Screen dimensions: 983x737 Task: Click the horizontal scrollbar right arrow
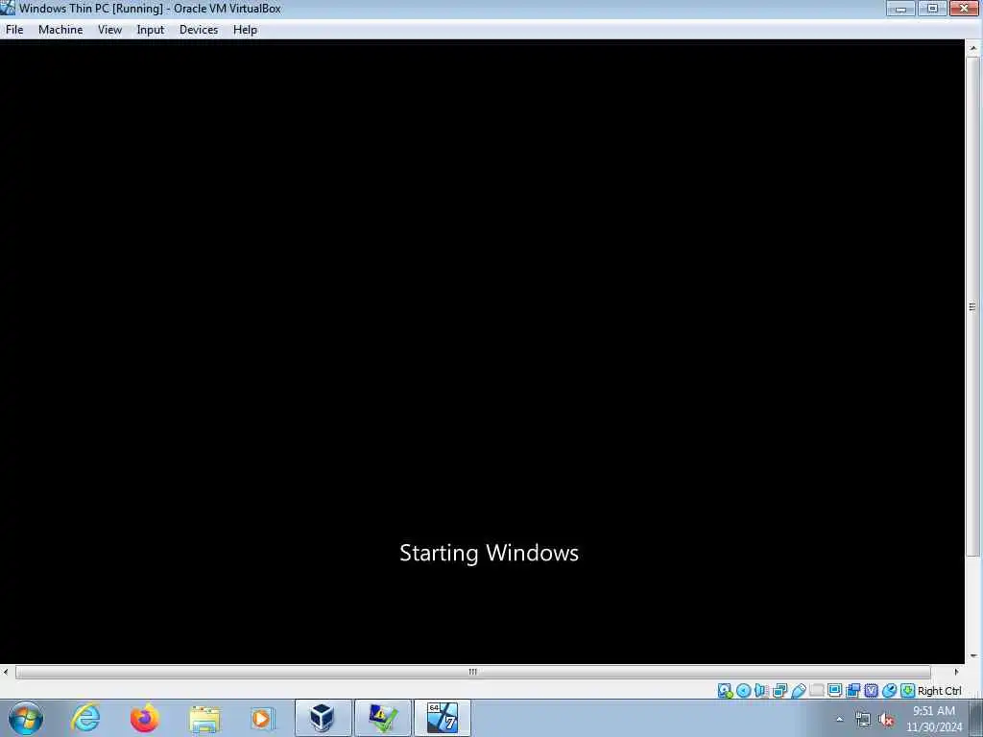click(x=956, y=672)
